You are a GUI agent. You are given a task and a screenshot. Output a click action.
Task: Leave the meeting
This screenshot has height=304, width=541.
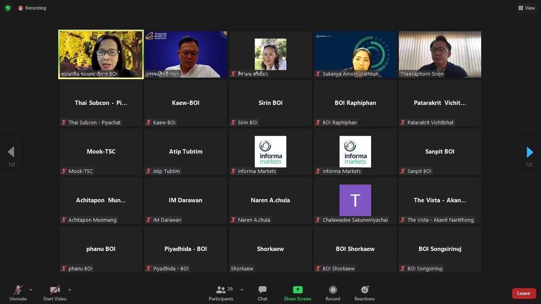tap(524, 293)
